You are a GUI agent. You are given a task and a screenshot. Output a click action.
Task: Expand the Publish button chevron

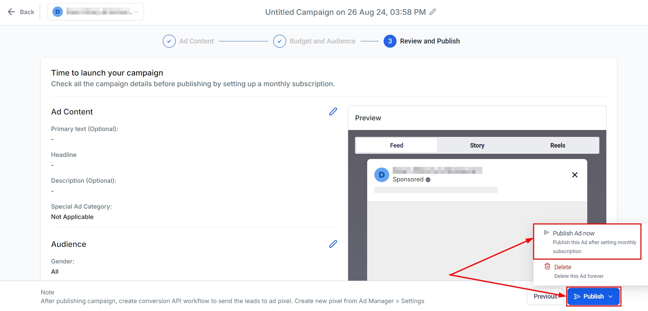pos(610,297)
